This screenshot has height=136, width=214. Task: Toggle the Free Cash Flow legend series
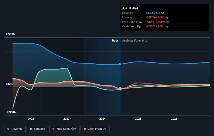(64, 129)
